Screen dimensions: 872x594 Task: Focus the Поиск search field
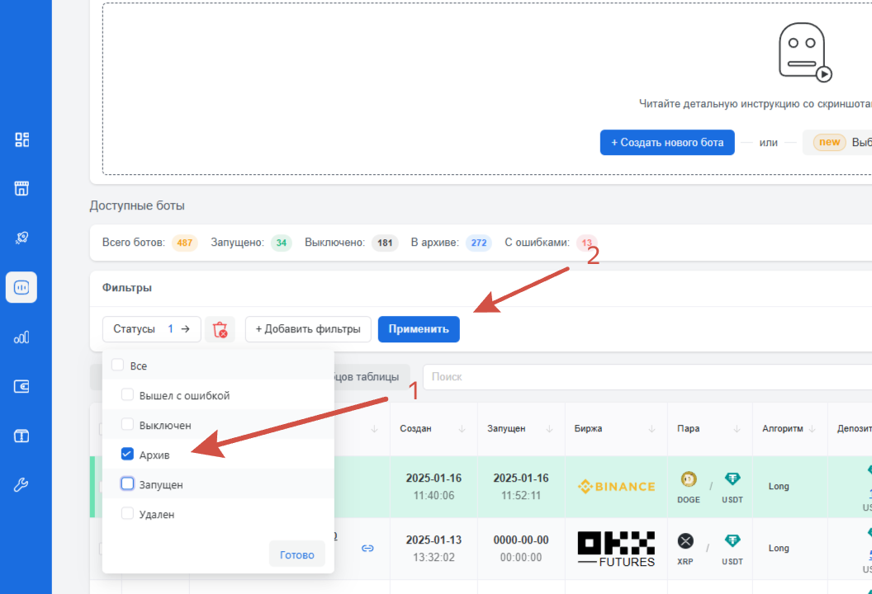[647, 377]
